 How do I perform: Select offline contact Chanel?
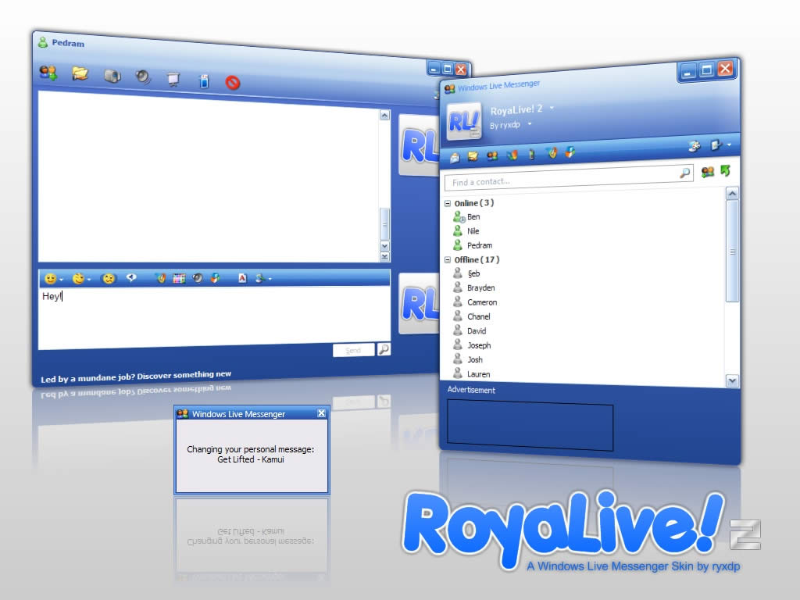472,316
